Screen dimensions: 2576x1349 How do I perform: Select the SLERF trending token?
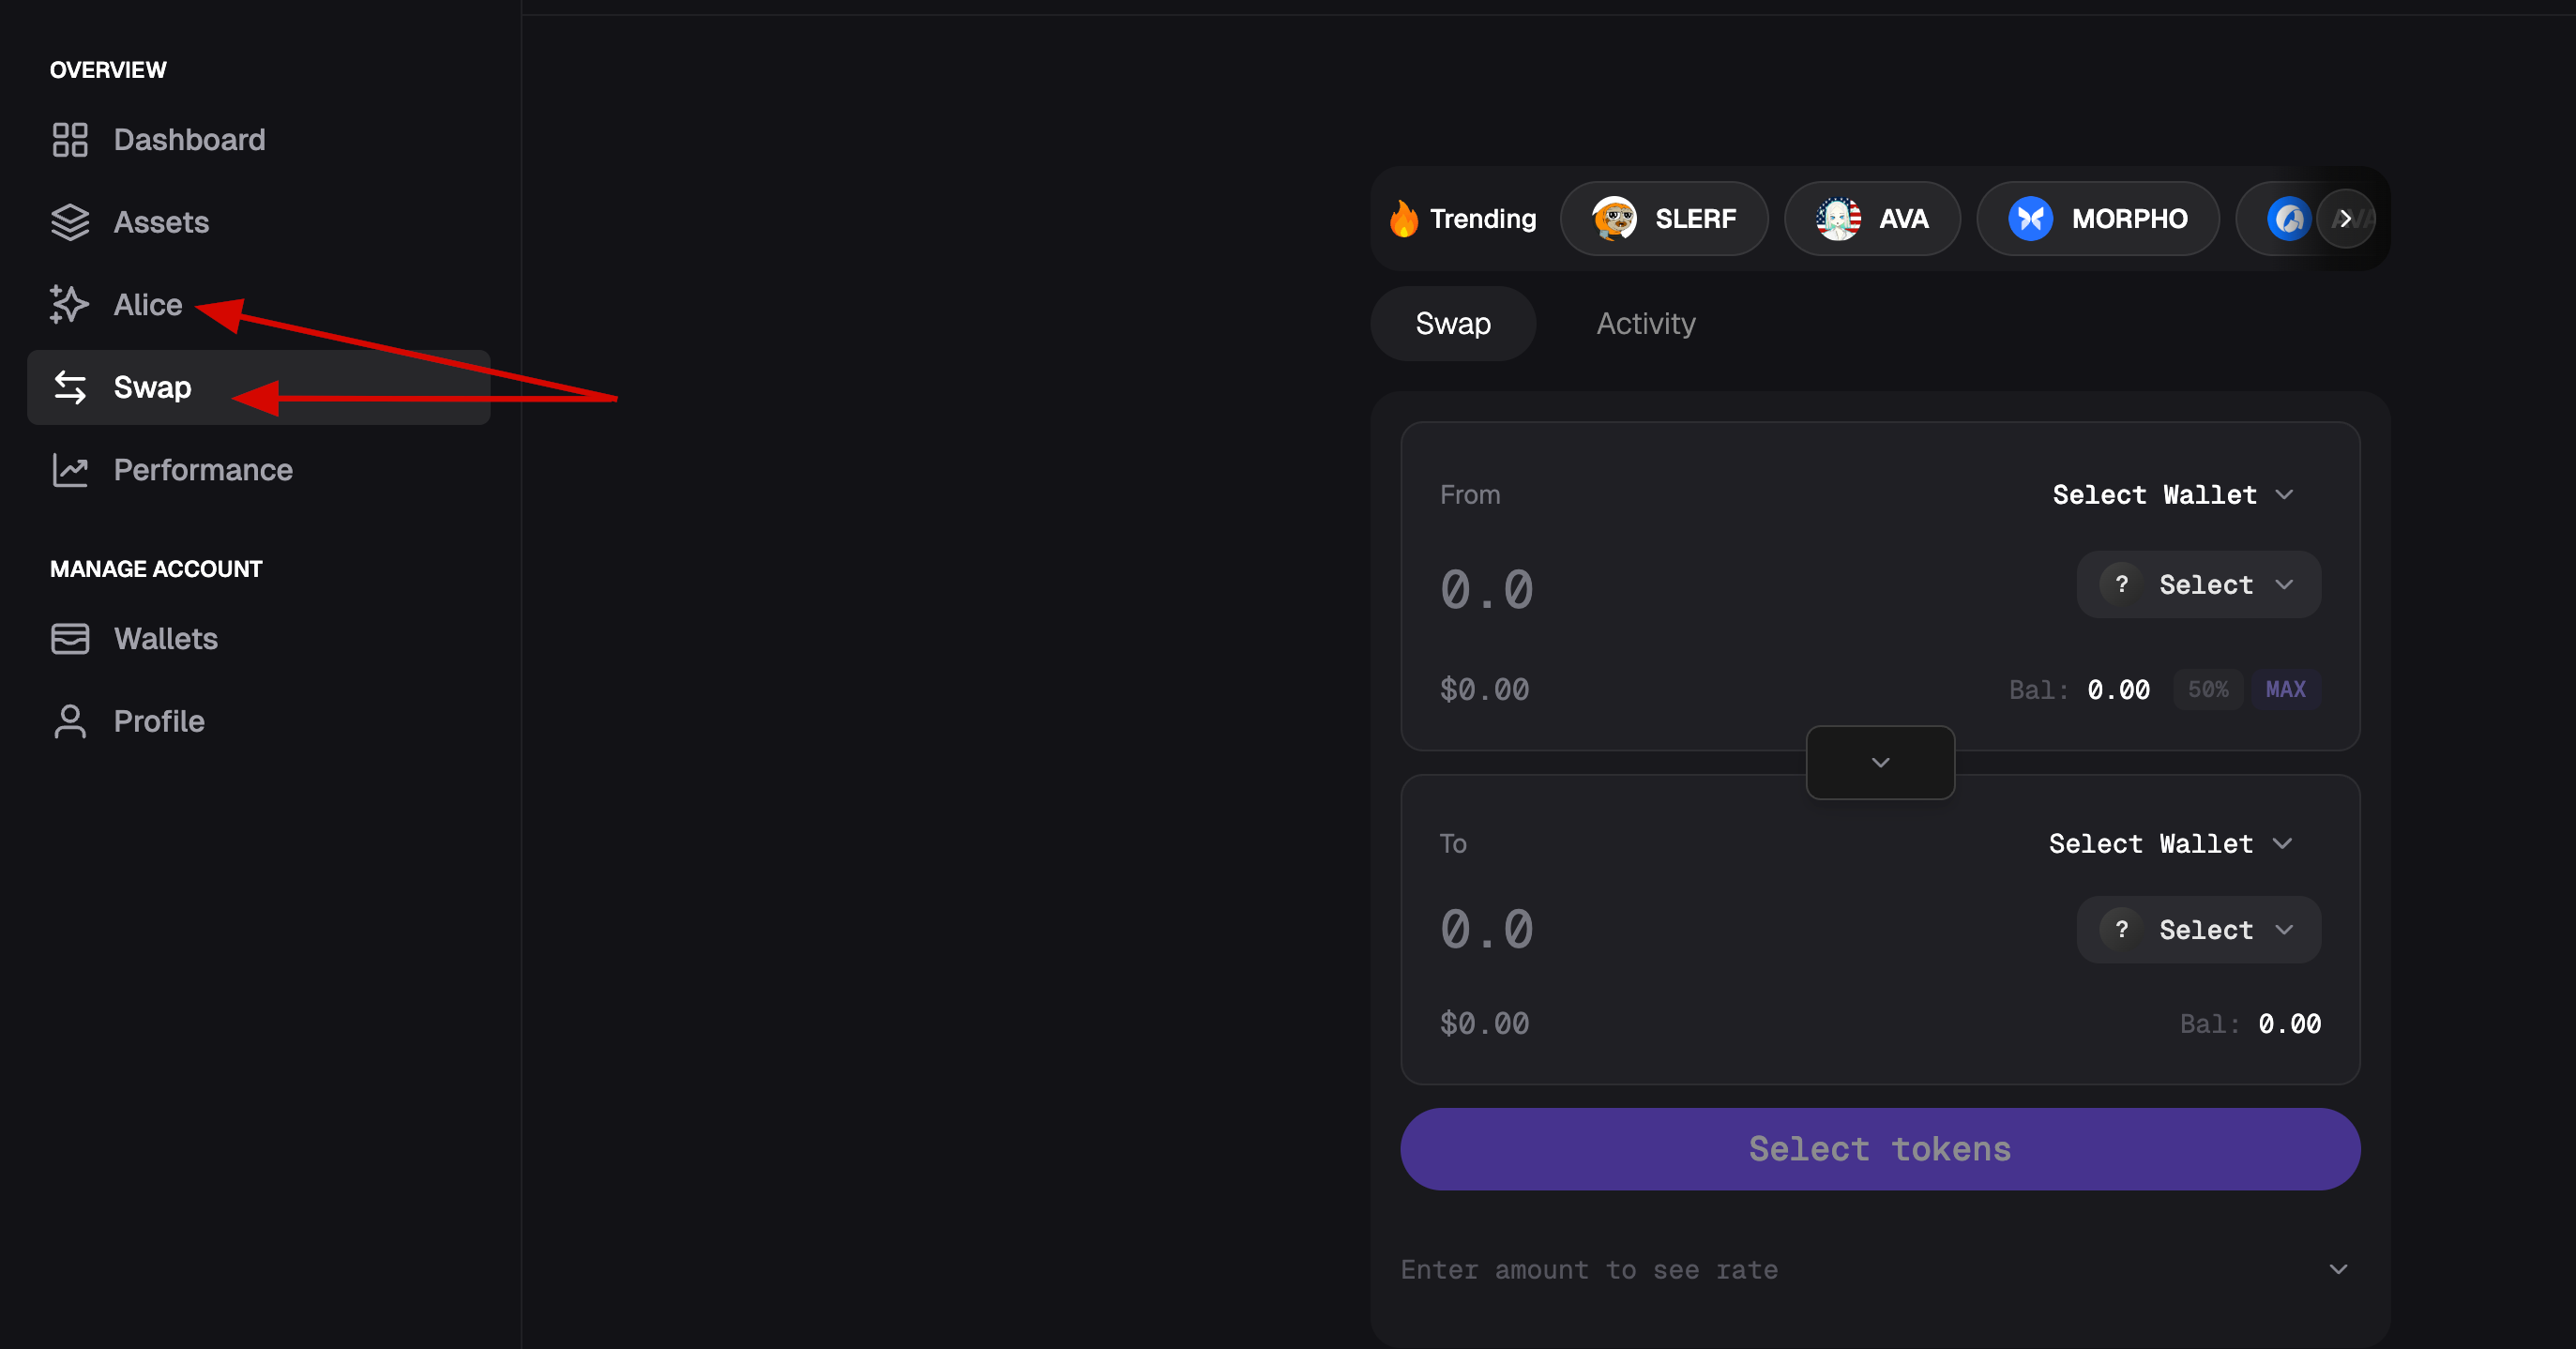pos(1664,219)
